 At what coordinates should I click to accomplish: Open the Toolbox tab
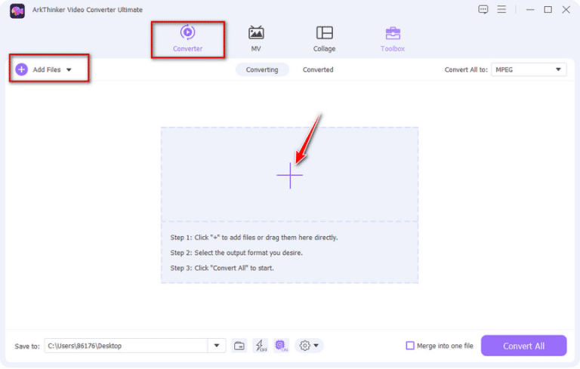click(x=393, y=38)
